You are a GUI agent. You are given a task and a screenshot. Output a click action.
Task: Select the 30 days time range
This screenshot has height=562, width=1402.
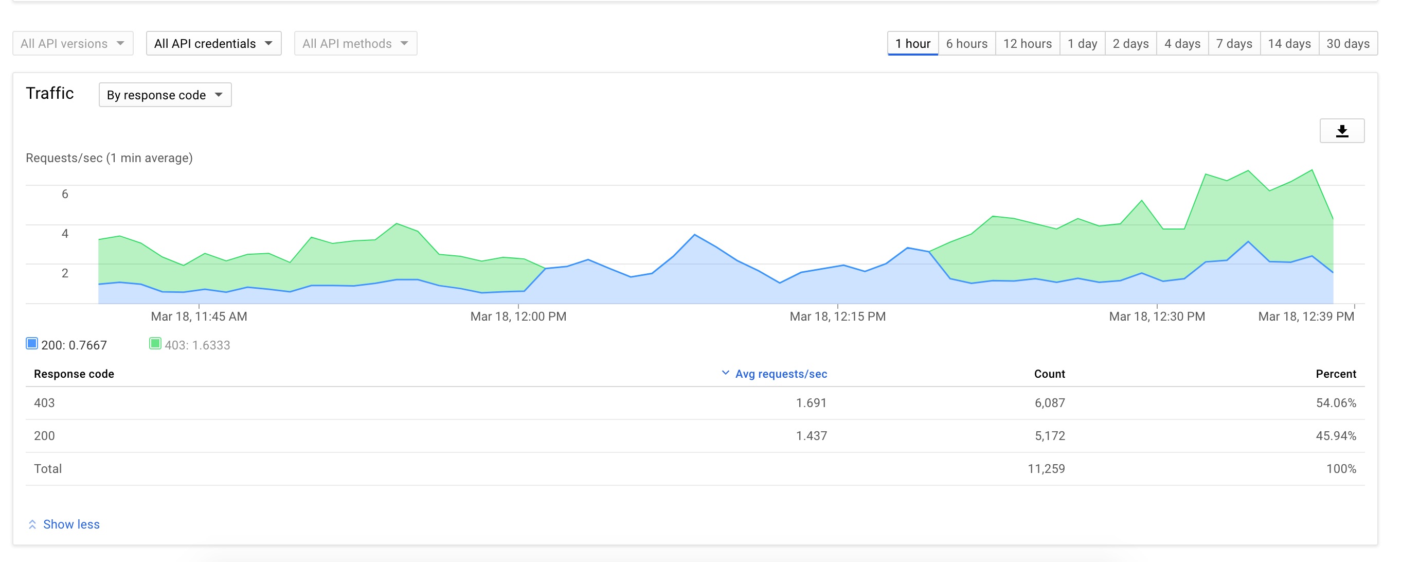[1348, 44]
